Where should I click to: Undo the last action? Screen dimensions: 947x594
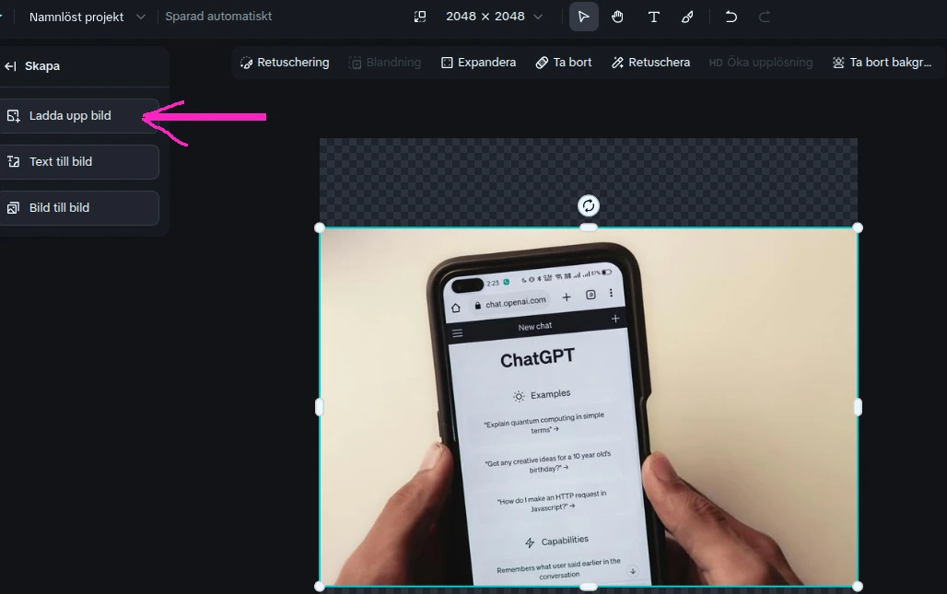(x=731, y=17)
